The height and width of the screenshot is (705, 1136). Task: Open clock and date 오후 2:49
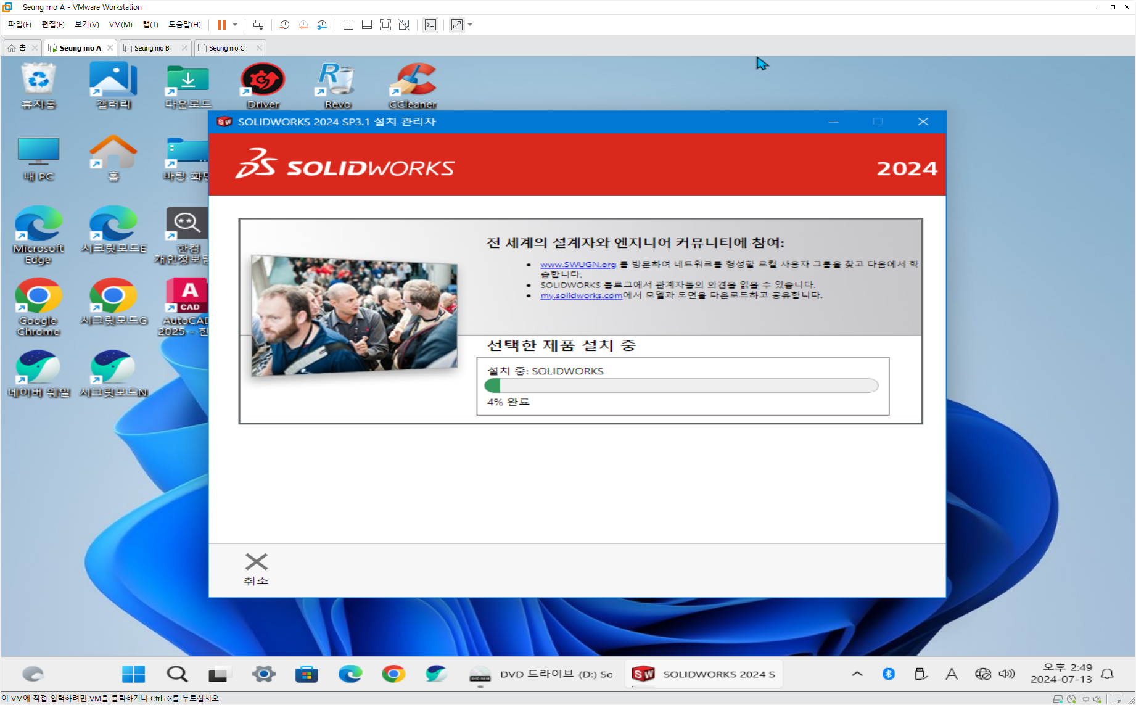pos(1061,674)
